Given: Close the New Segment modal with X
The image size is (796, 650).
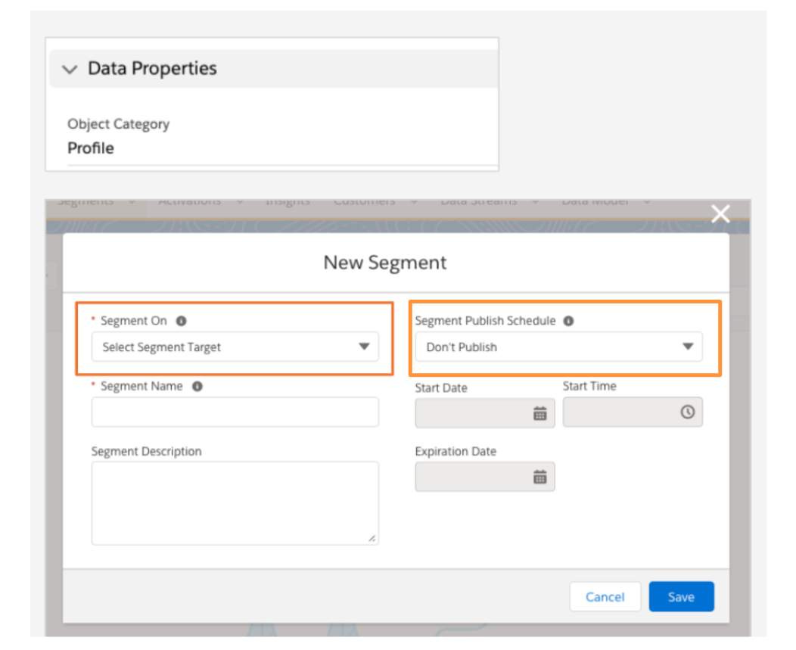Looking at the screenshot, I should click(720, 214).
